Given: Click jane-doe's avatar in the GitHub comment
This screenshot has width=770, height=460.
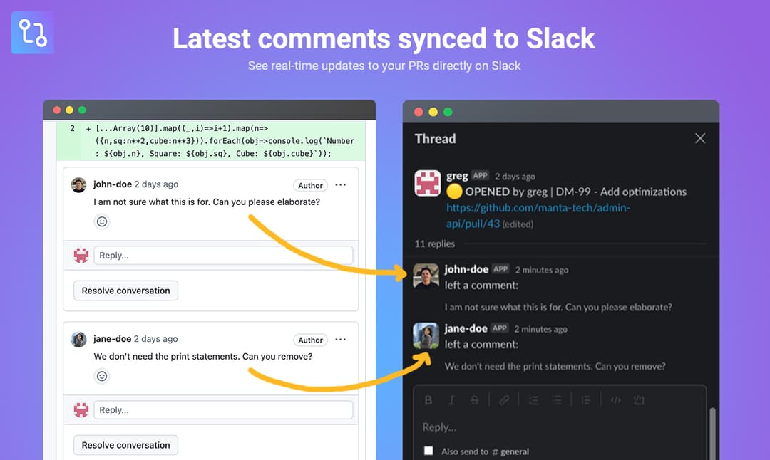Looking at the screenshot, I should [78, 340].
